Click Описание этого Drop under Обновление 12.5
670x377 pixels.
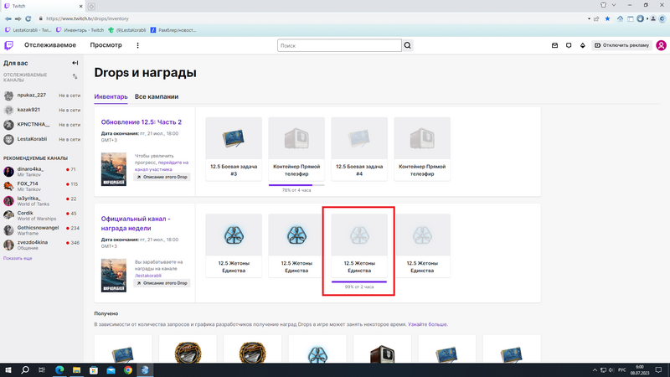click(x=162, y=177)
